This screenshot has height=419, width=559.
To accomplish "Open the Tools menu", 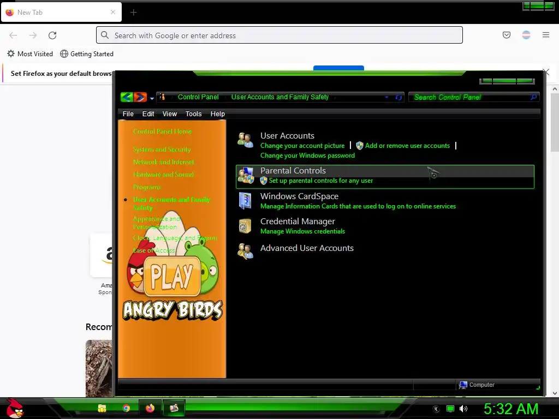I will [194, 114].
